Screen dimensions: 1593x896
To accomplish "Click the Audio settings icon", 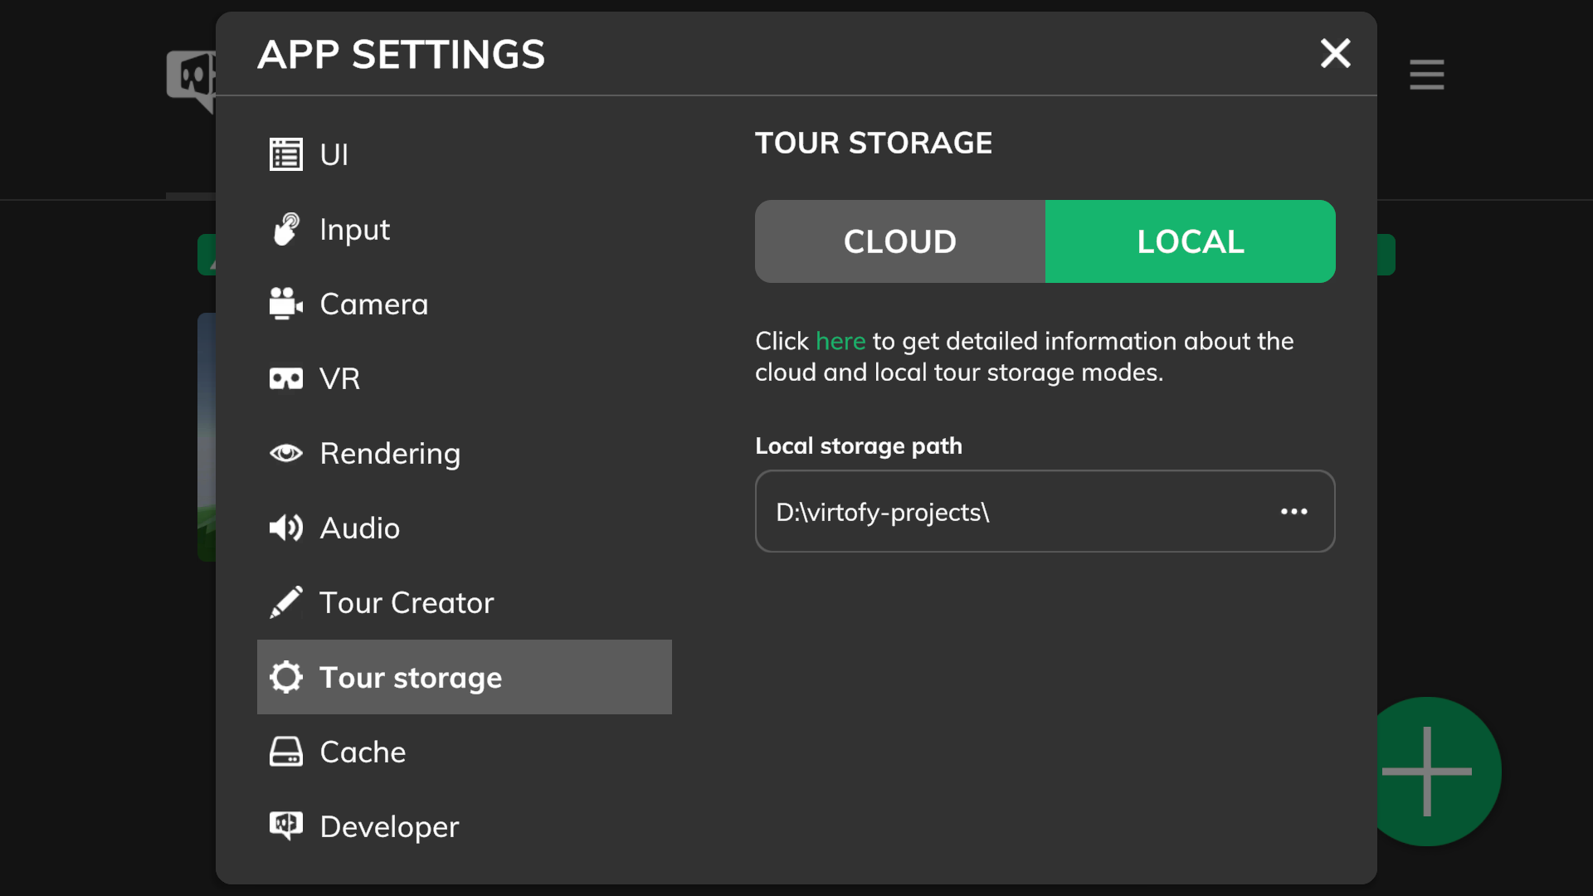I will pos(285,528).
